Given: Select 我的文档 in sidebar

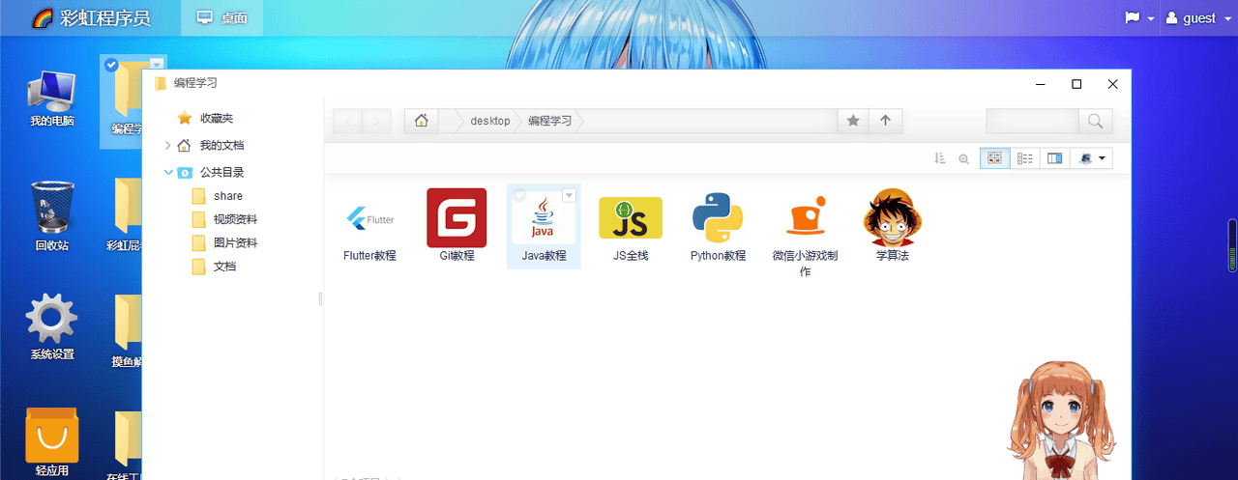Looking at the screenshot, I should pyautogui.click(x=221, y=145).
